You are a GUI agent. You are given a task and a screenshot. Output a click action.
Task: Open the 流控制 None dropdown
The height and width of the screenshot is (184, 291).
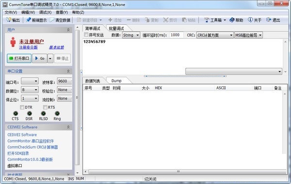[x=65, y=99]
